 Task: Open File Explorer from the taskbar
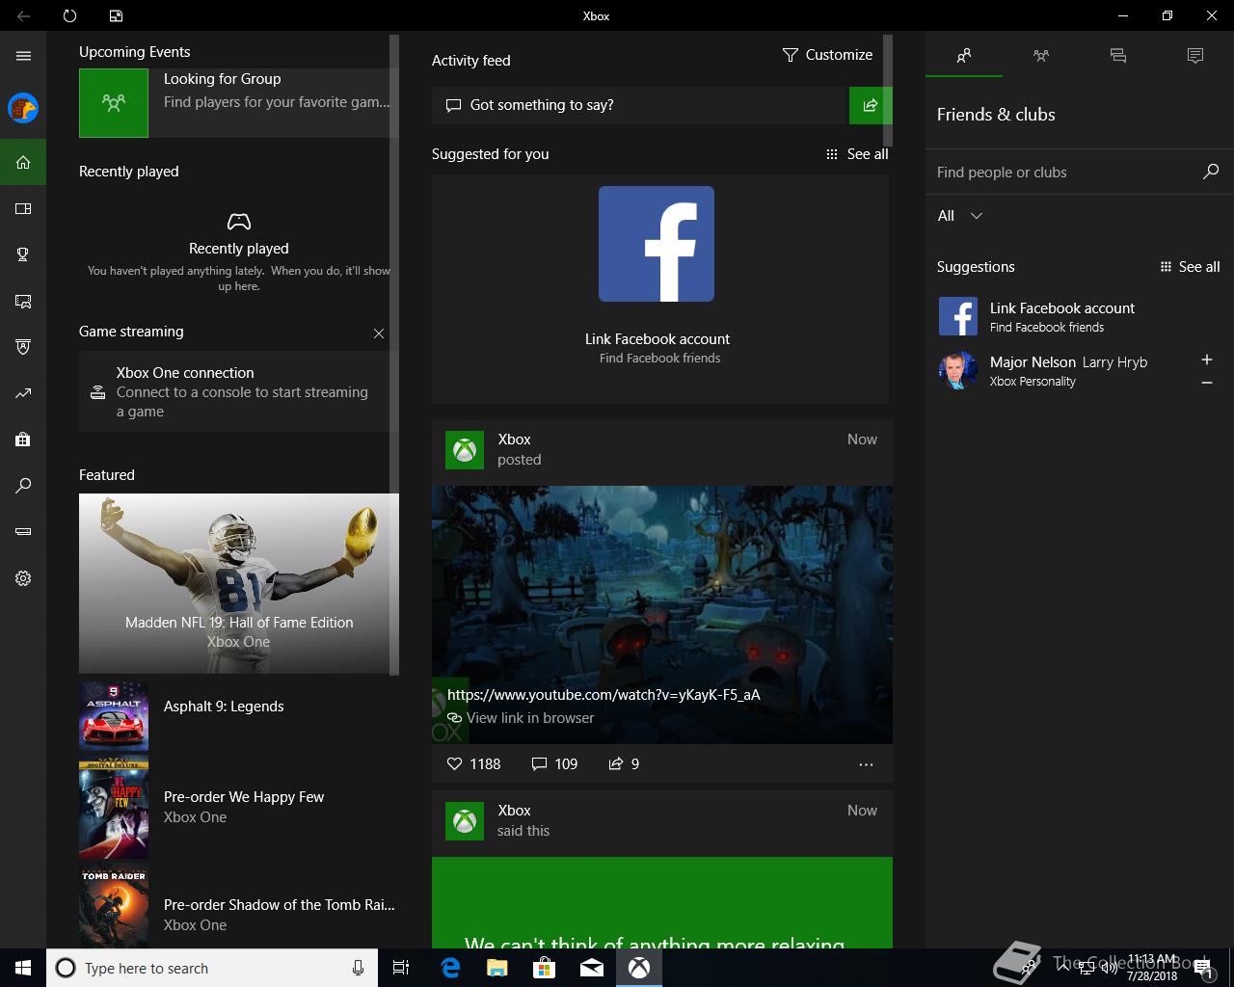point(496,968)
